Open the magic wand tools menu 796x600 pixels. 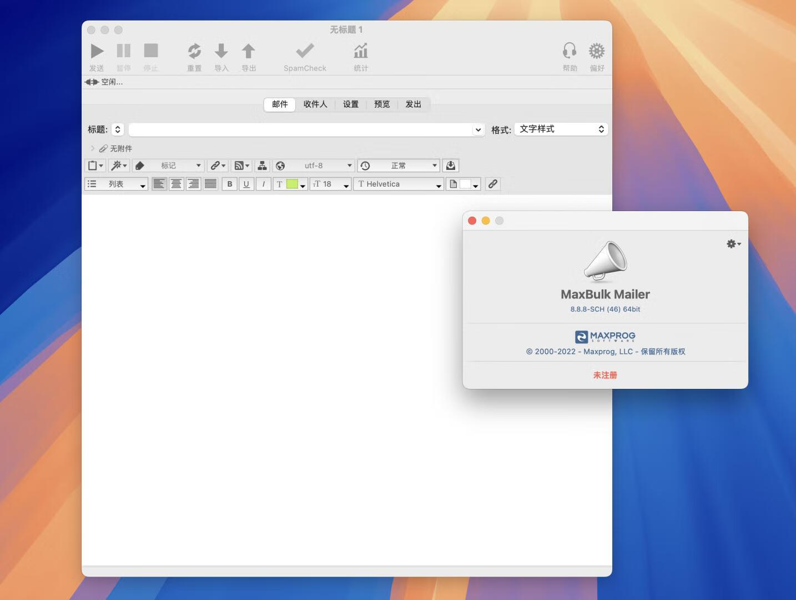click(x=119, y=166)
